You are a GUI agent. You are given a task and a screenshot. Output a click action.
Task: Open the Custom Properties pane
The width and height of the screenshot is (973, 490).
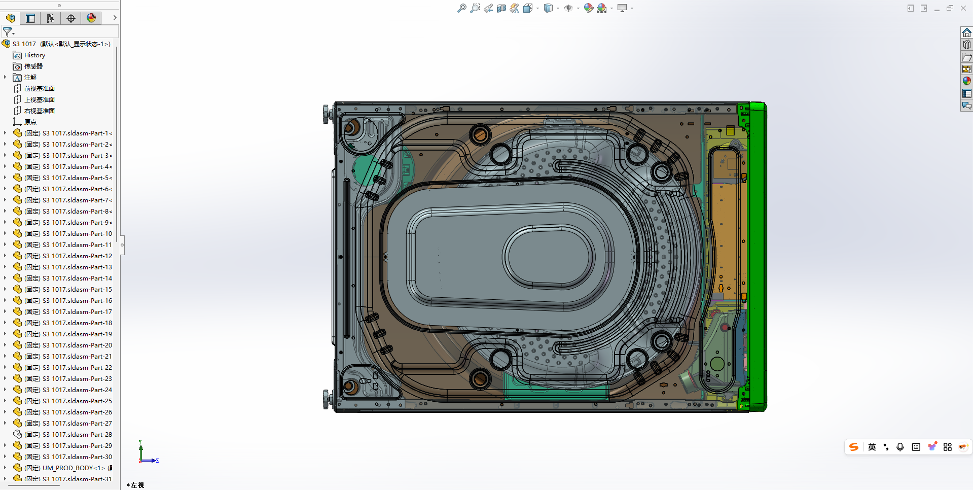(x=966, y=93)
